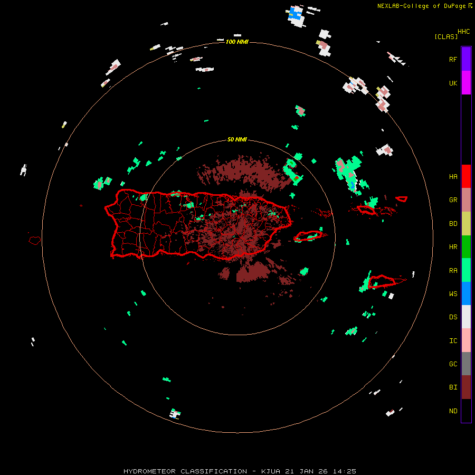Click the RA legend label
This screenshot has height=475, width=475.
pyautogui.click(x=453, y=270)
